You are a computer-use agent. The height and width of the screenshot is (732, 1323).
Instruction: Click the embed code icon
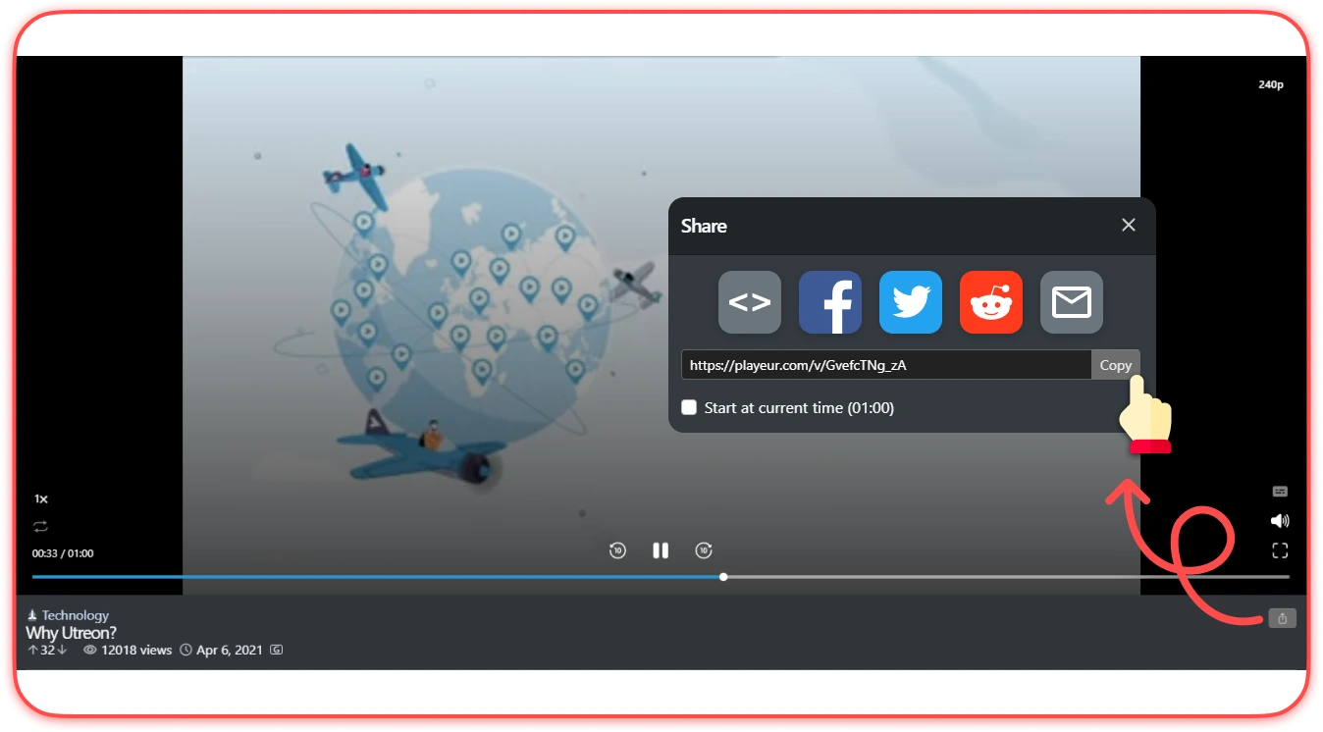(x=750, y=302)
